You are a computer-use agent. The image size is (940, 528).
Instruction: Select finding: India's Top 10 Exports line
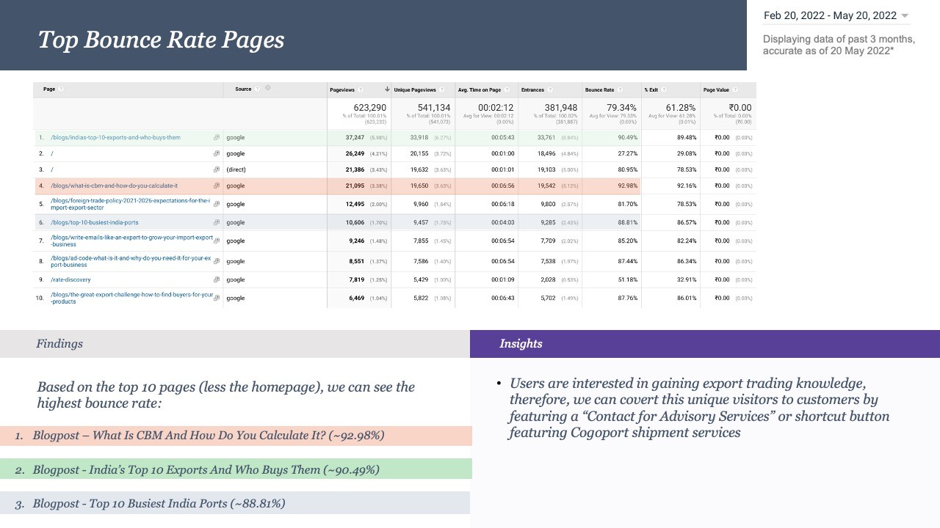(236, 469)
